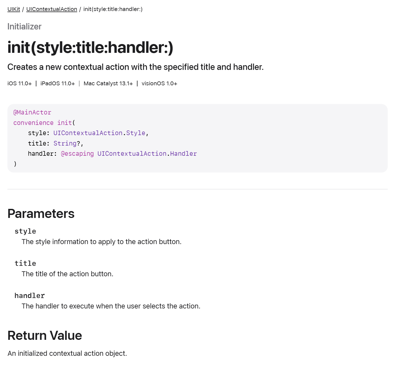Screen dimensions: 399x369
Task: Click the style parameter name
Action: coord(25,231)
